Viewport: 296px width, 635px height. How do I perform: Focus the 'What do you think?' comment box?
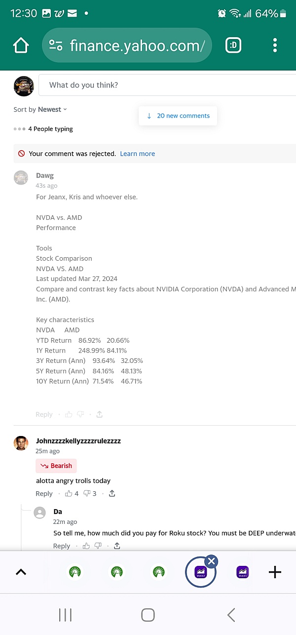pos(167,85)
